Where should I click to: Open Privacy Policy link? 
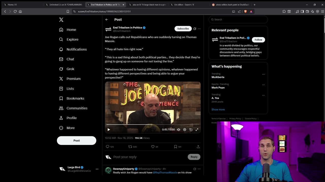coord(235,119)
